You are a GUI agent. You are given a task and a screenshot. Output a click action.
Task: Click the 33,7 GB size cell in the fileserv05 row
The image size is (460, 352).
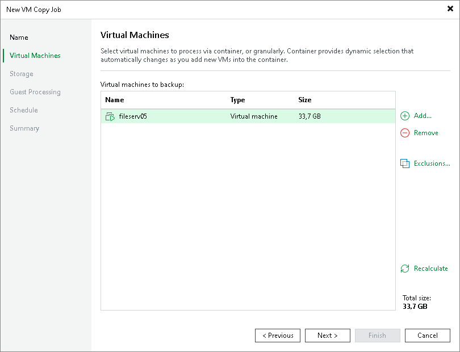(x=310, y=116)
